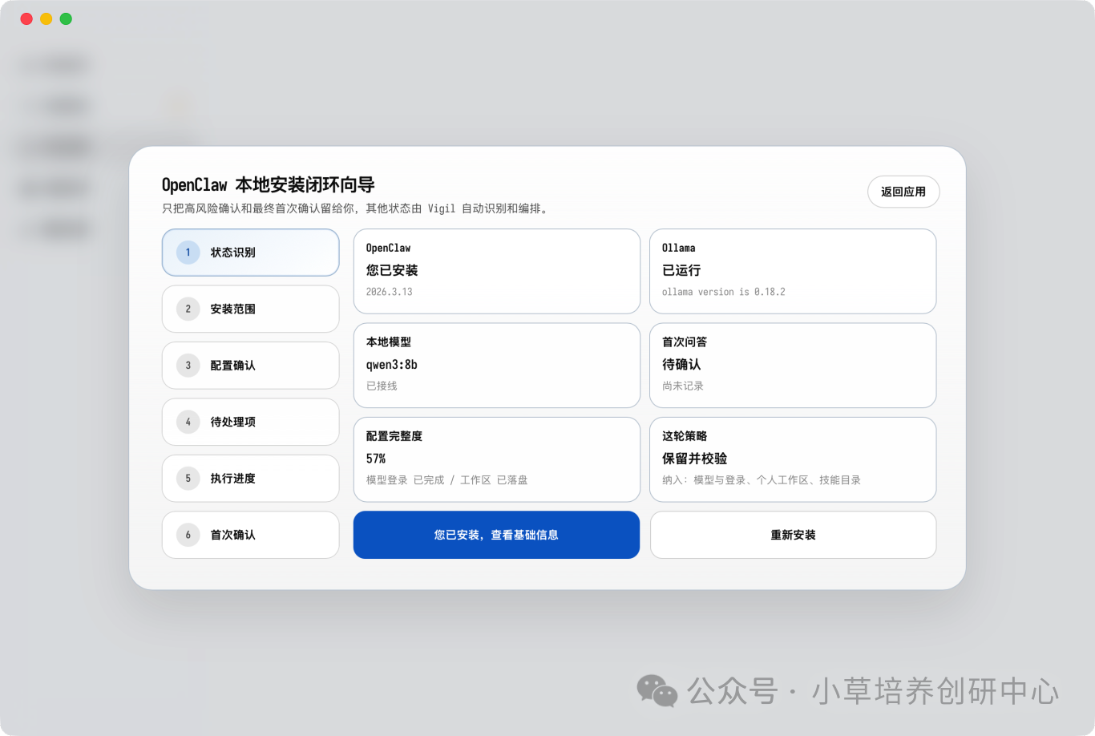Jump to step 5 执行进度
The height and width of the screenshot is (736, 1095).
tap(250, 479)
